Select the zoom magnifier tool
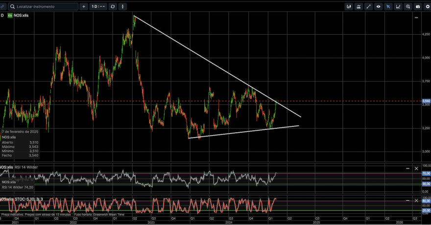 (408, 6)
